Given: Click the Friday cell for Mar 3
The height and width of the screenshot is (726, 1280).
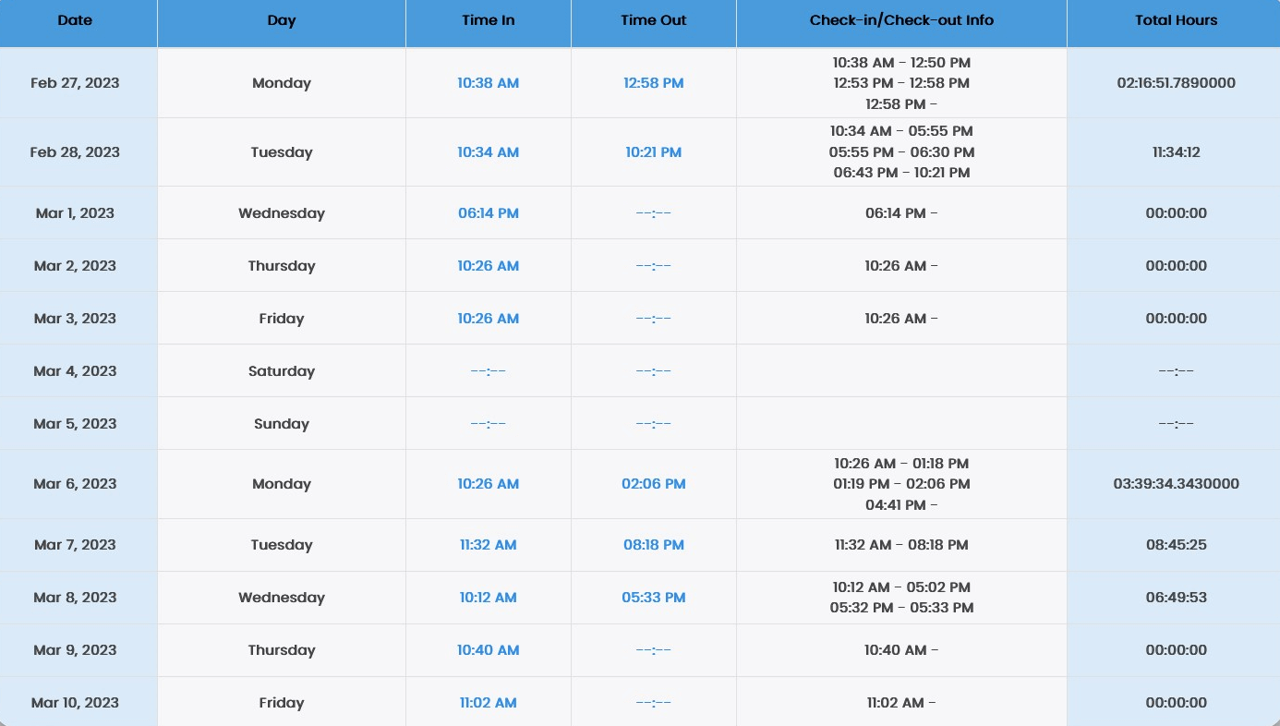Looking at the screenshot, I should pos(282,319).
